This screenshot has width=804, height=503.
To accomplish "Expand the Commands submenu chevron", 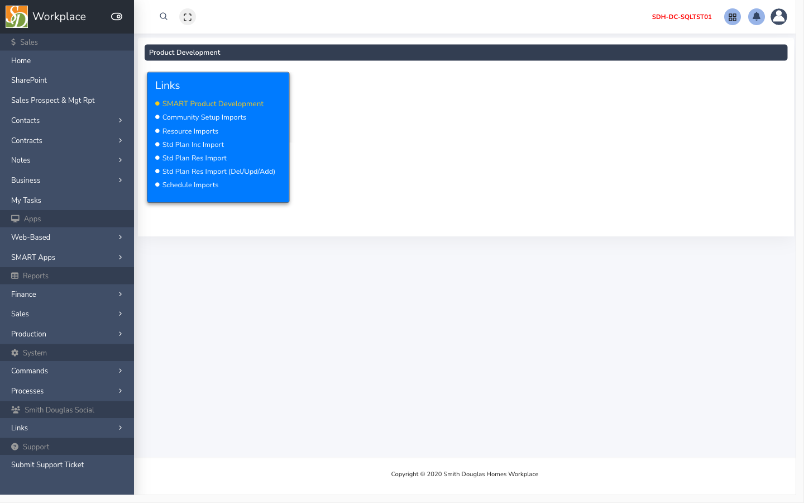I will [x=120, y=371].
